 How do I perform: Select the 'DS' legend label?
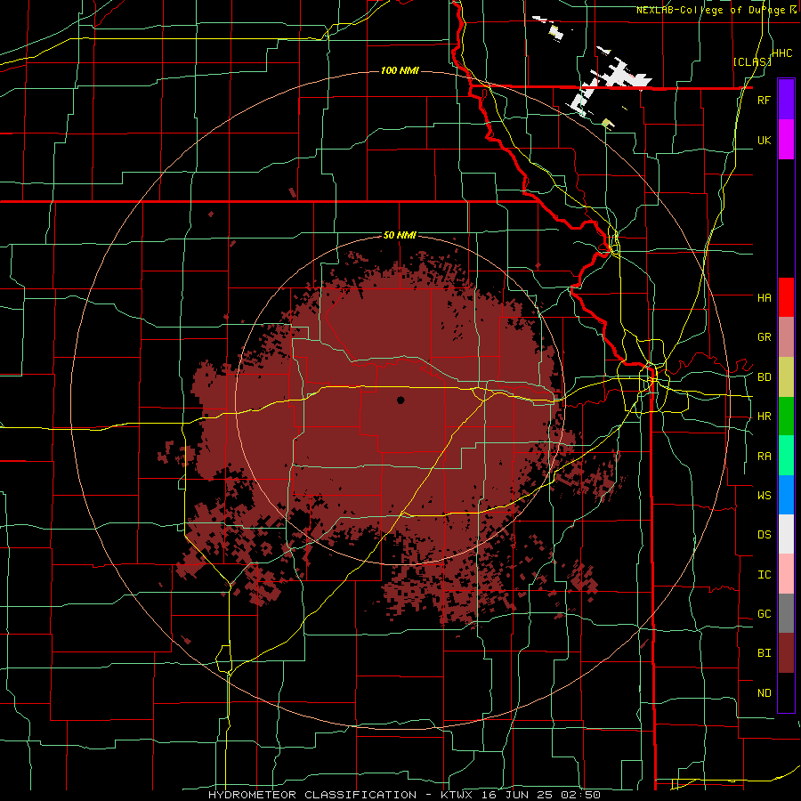(x=764, y=535)
